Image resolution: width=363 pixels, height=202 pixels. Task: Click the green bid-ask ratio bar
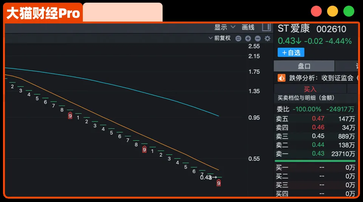tap(315, 161)
